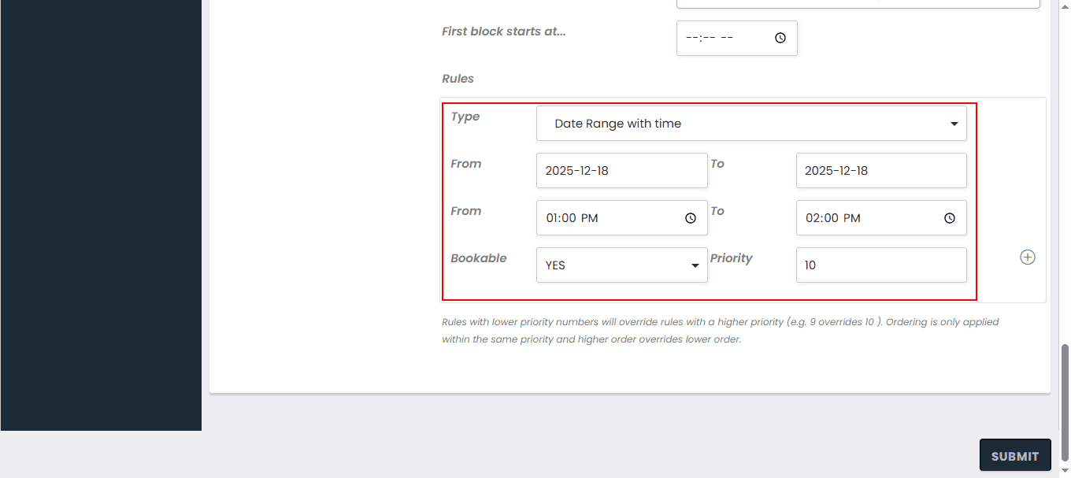Screen dimensions: 1071x478
Task: Click the page's vertical scrollbar thumb
Action: click(1065, 402)
